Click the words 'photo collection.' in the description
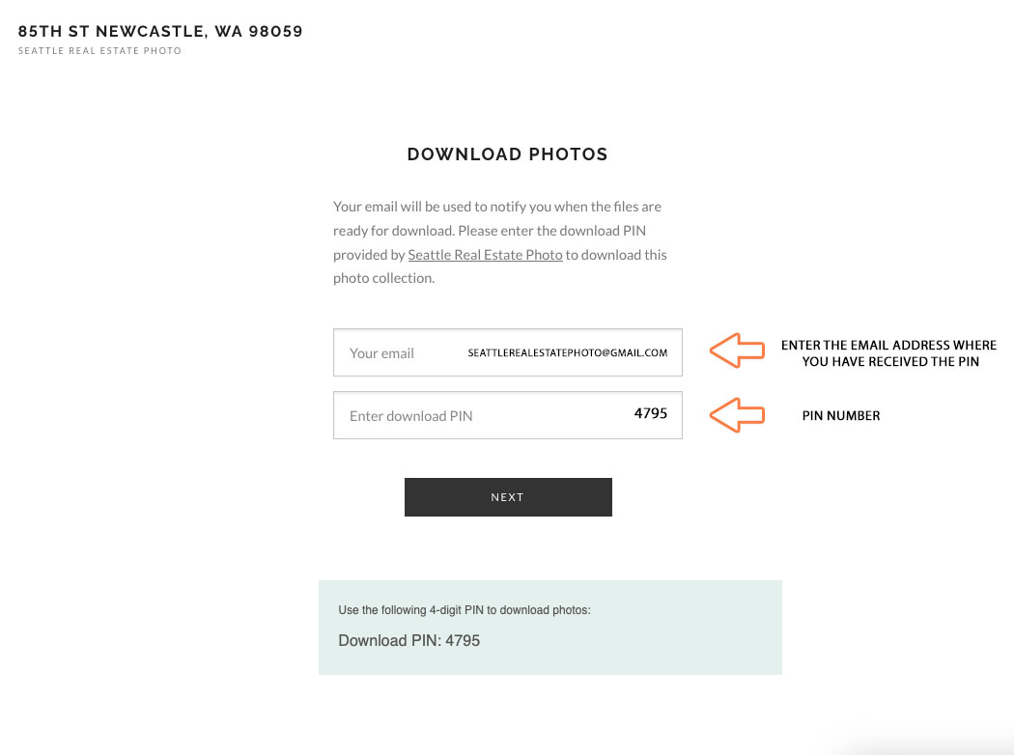Viewport: 1014px width, 755px height. [x=383, y=278]
